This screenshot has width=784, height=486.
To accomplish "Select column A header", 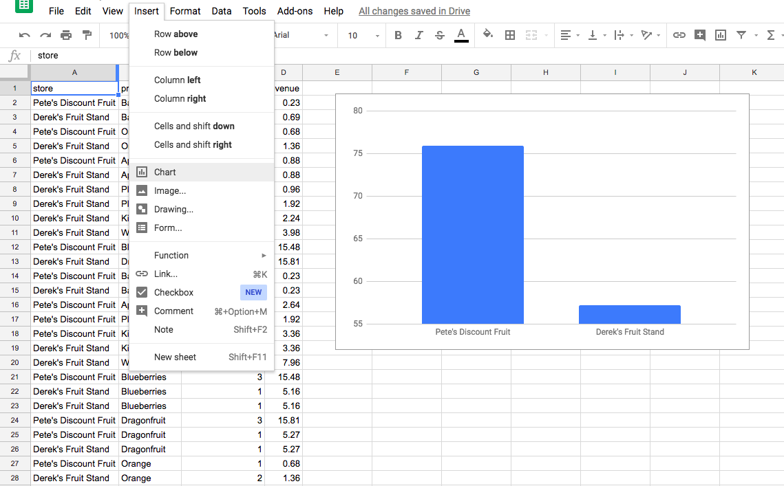I will (x=74, y=72).
